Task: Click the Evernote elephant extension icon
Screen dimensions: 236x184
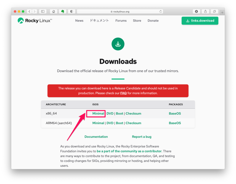Action: pos(63,12)
